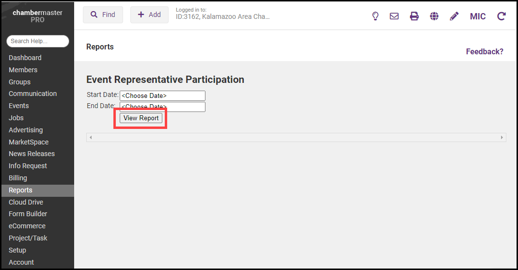Choose the Start Date field
The height and width of the screenshot is (270, 518).
(x=162, y=96)
